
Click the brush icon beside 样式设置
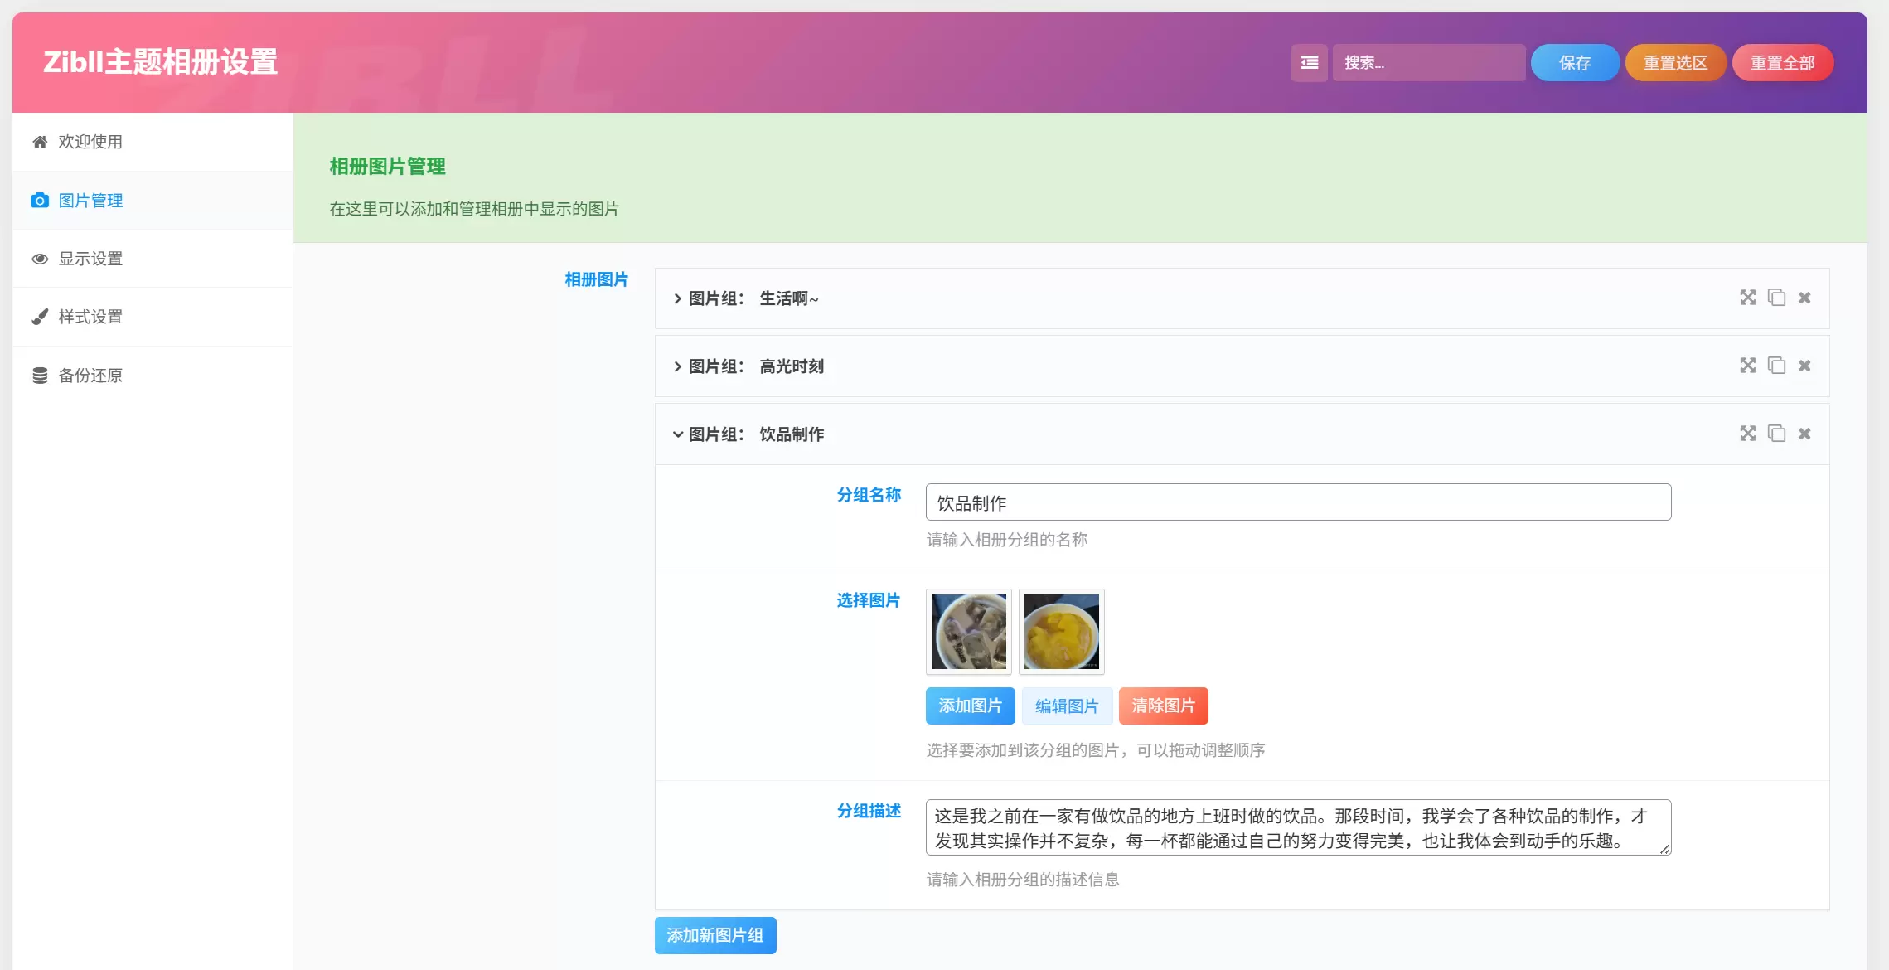click(x=40, y=317)
